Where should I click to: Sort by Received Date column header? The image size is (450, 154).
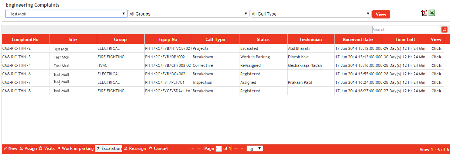point(358,40)
